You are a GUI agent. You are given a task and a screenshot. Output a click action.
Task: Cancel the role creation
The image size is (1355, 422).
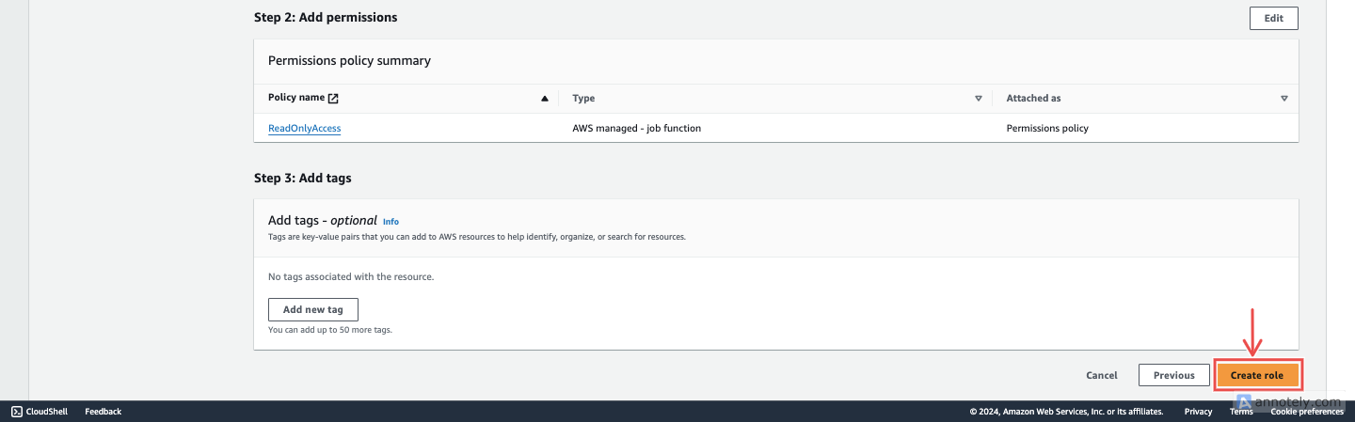coord(1101,375)
